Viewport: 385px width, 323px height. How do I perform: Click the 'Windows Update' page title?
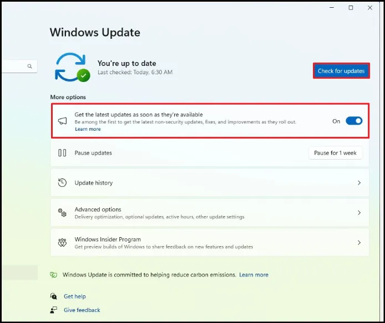95,32
